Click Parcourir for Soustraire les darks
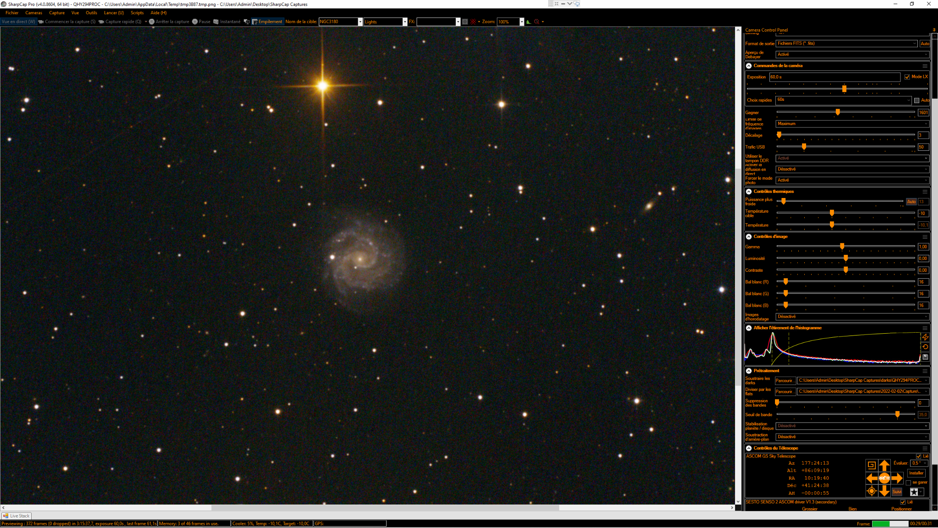938x528 pixels. [x=785, y=381]
